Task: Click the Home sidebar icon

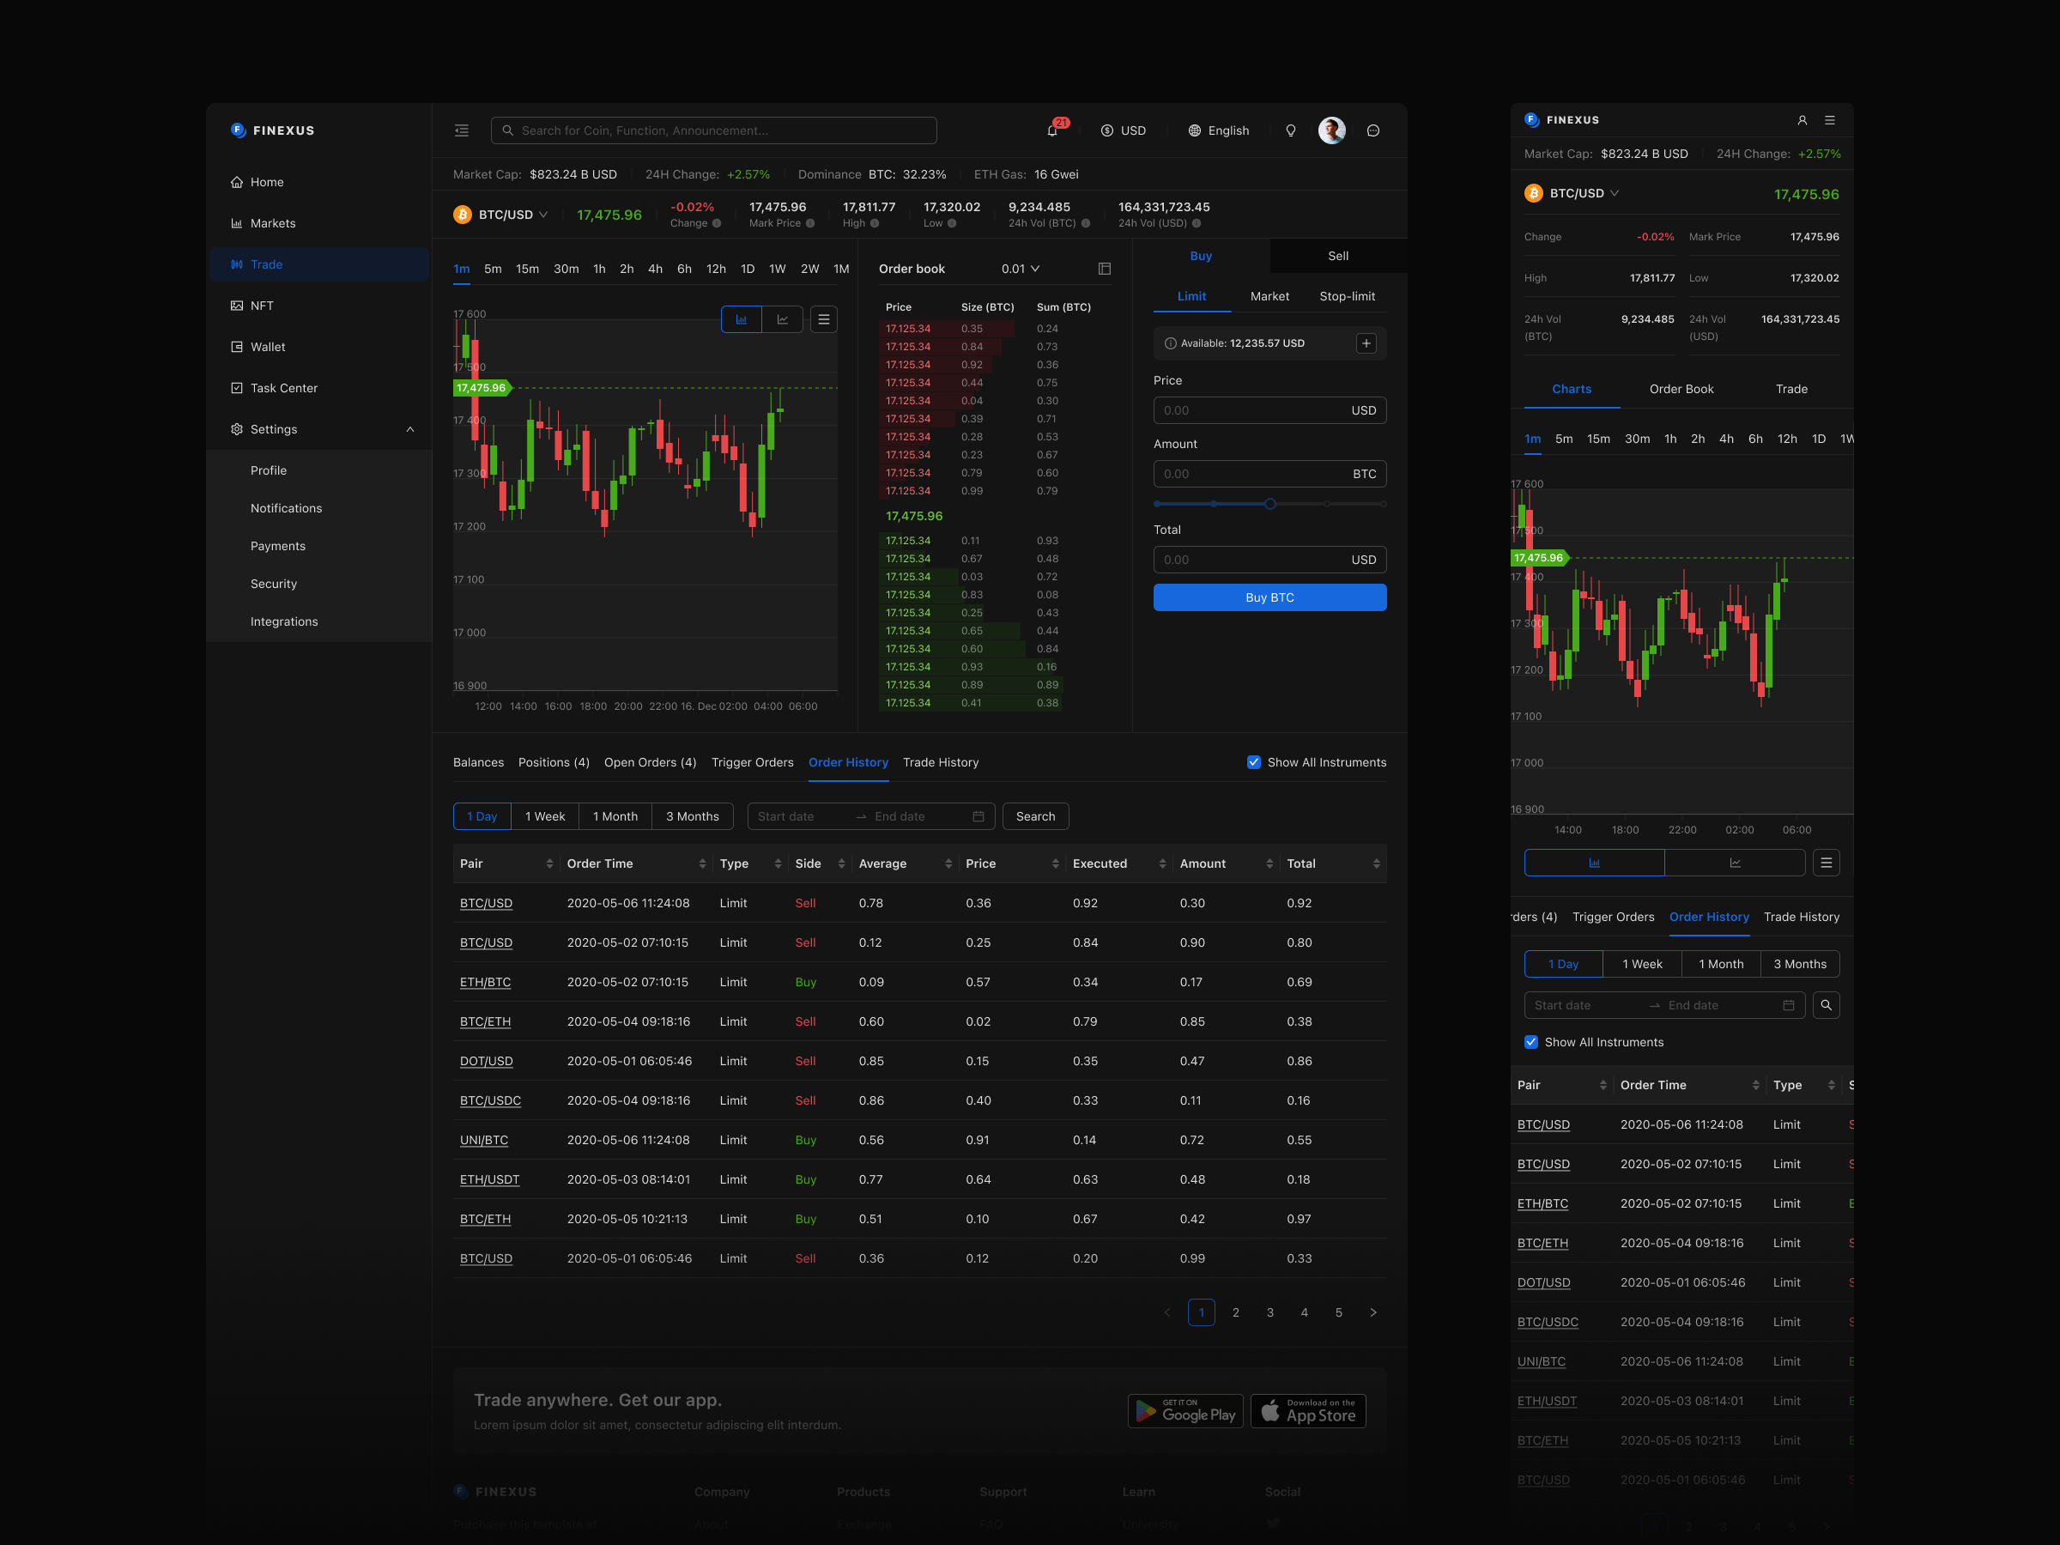Action: click(237, 182)
